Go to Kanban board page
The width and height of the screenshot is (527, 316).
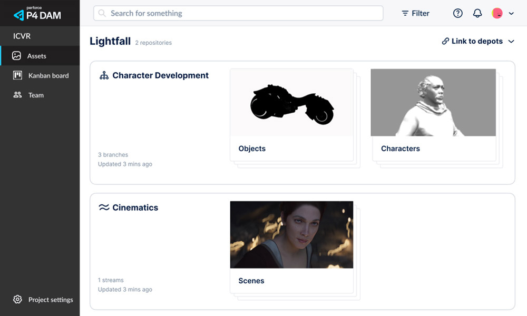(x=48, y=75)
